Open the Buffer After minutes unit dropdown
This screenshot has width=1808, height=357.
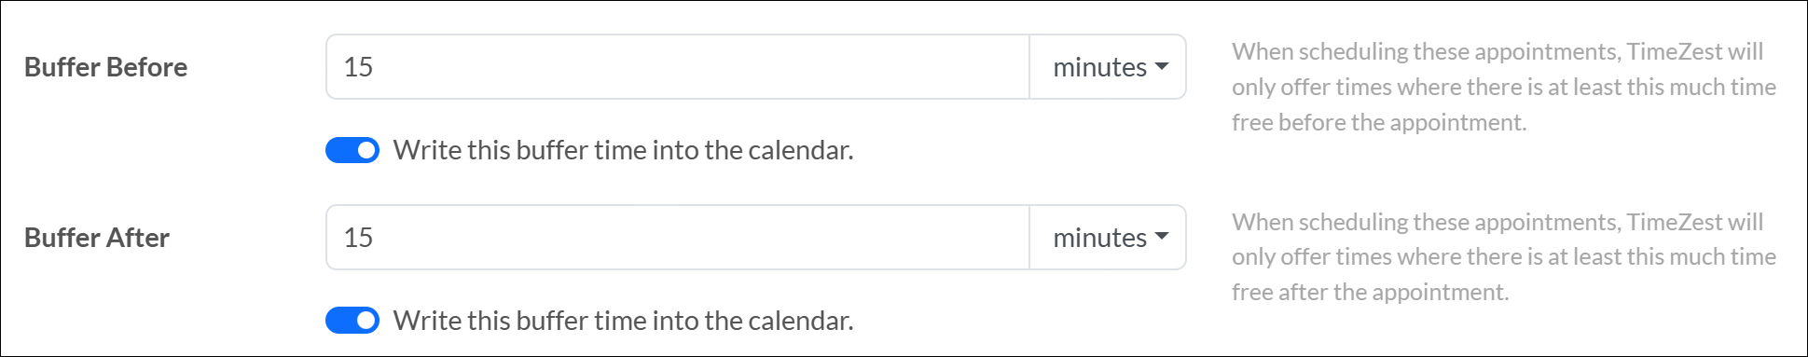click(x=1108, y=238)
